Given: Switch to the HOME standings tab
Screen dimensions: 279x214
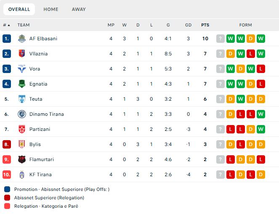Looking at the screenshot, I should click(51, 9).
